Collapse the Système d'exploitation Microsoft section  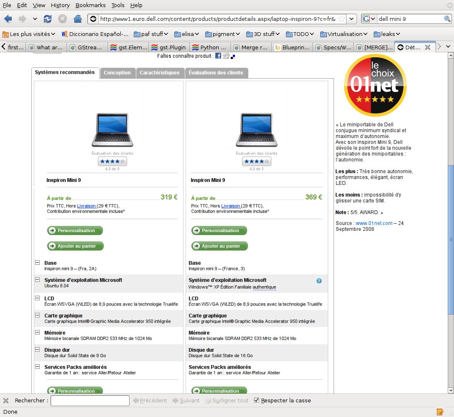37,280
